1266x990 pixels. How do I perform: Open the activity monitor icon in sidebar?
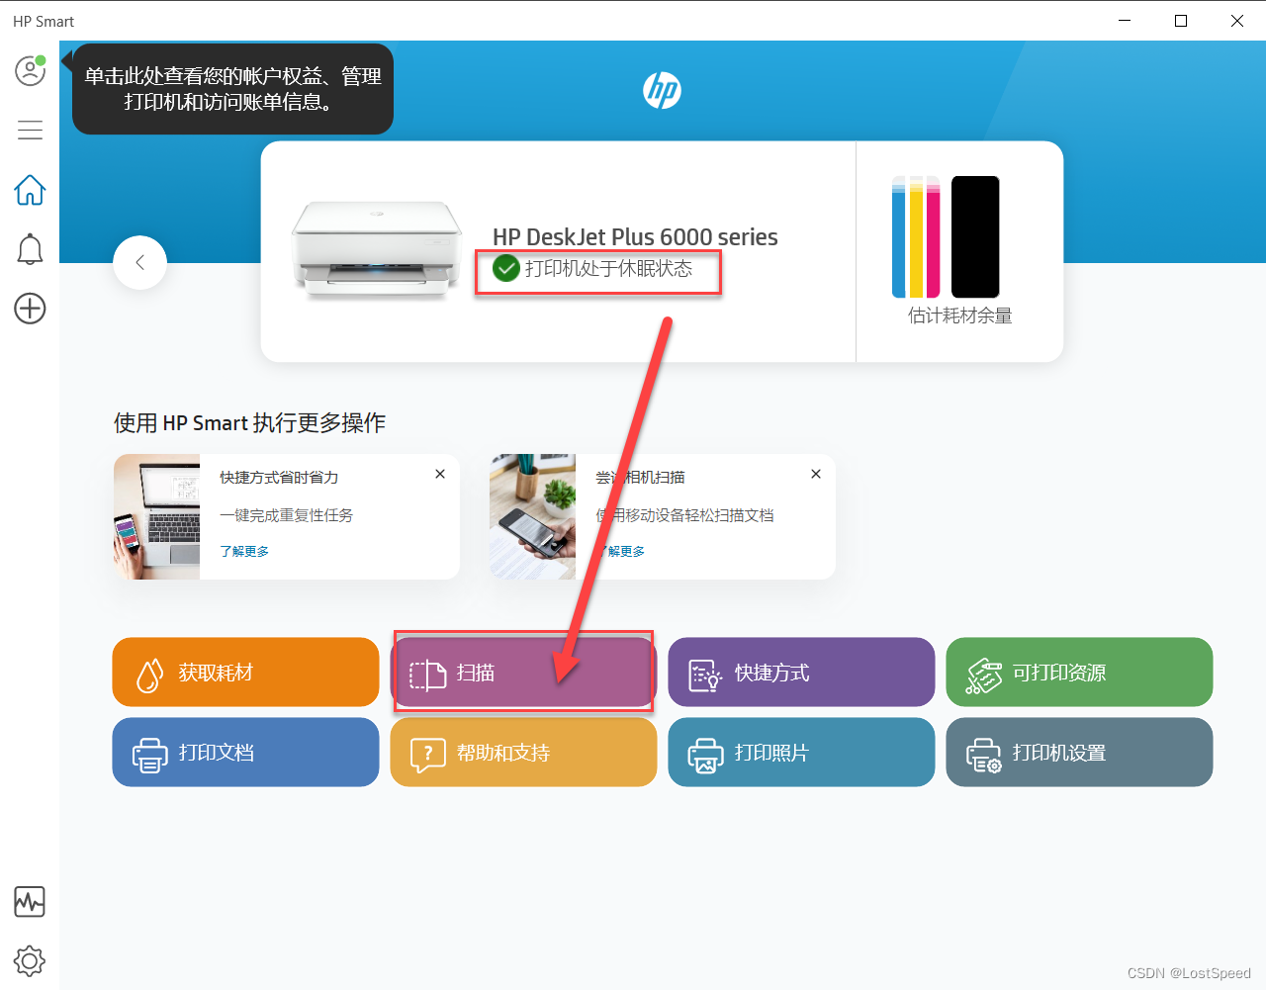30,902
